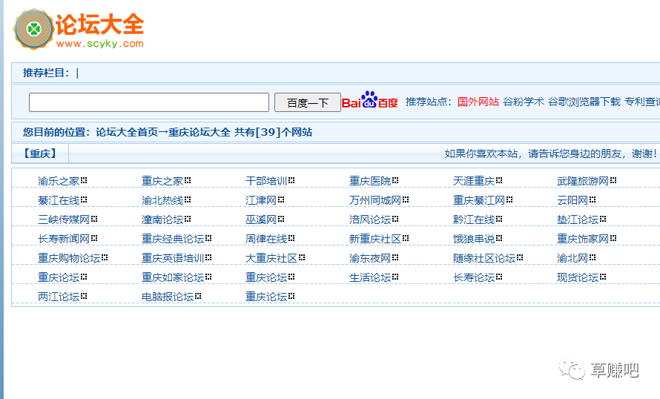Focus the Baidu search text box
Screen dimensions: 660x399
click(x=148, y=102)
